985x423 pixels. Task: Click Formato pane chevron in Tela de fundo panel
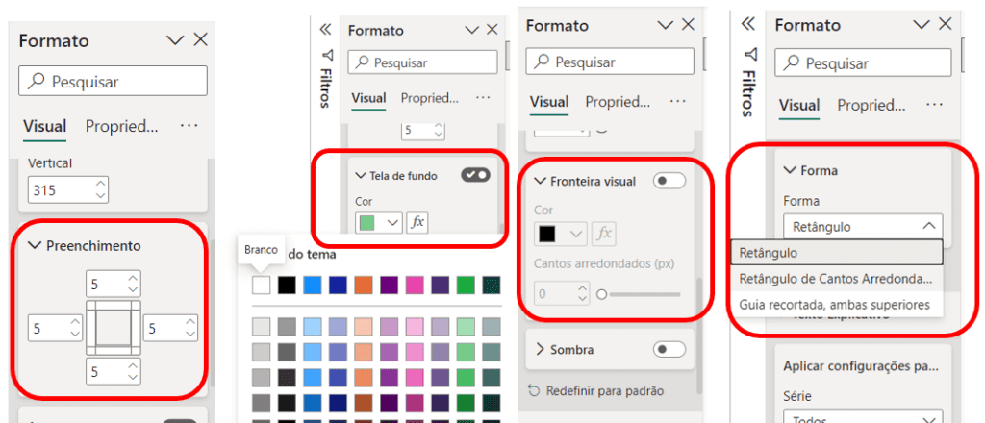coord(471,30)
